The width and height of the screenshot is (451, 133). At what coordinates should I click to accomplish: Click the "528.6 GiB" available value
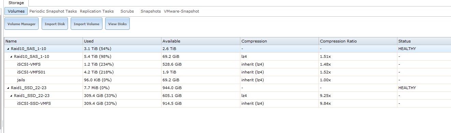172,65
